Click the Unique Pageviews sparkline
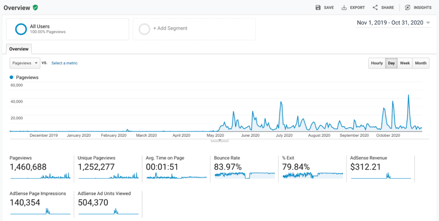This screenshot has width=439, height=221. pos(108,176)
